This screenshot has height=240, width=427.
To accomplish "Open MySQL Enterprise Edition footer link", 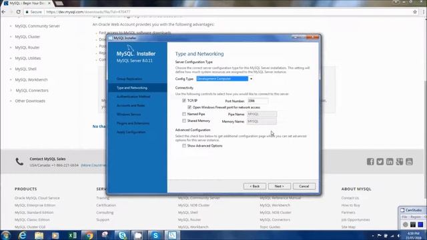I will click(35, 205).
